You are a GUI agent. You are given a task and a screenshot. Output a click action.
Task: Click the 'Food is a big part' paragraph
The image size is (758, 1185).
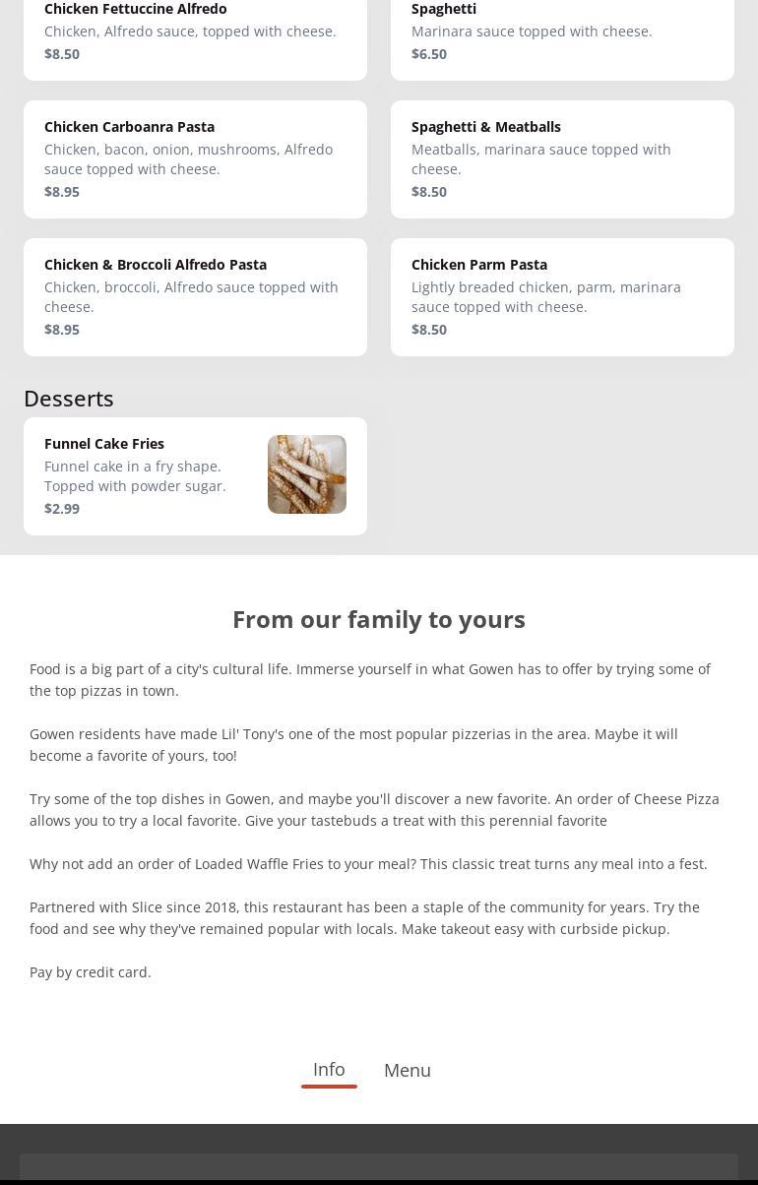click(x=369, y=680)
